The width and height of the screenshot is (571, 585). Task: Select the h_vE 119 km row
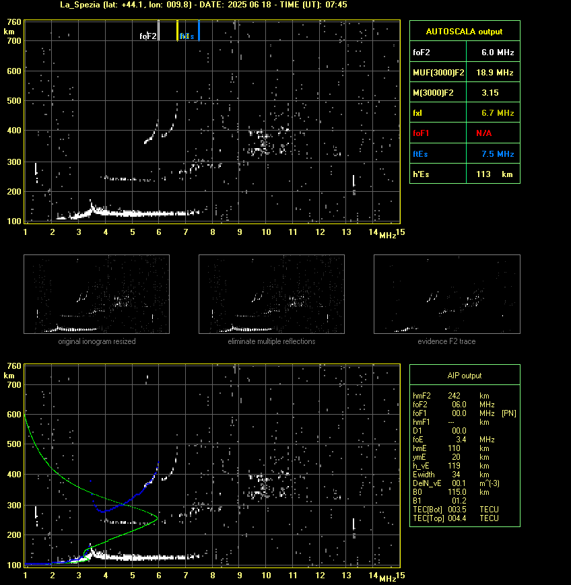pos(451,466)
